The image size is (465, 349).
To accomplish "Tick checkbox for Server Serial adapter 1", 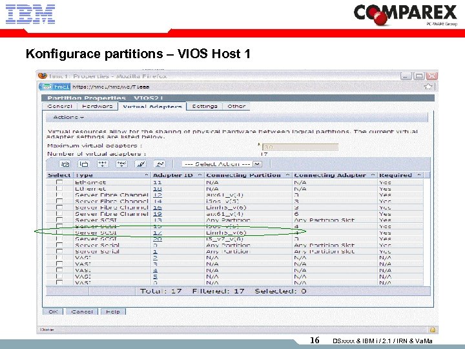I will point(59,251).
